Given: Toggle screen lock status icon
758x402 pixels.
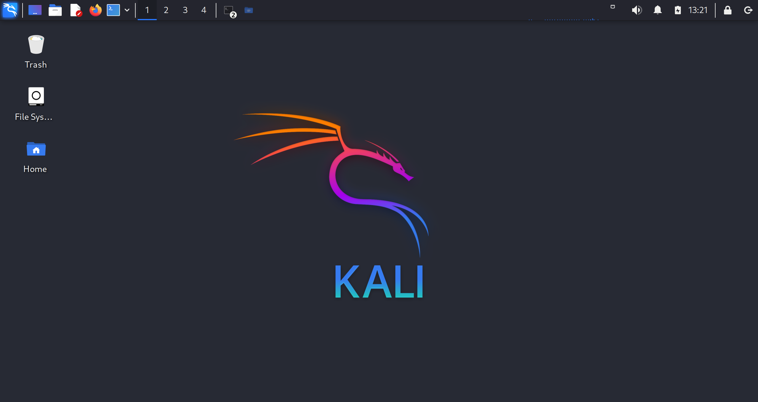Looking at the screenshot, I should (x=728, y=9).
